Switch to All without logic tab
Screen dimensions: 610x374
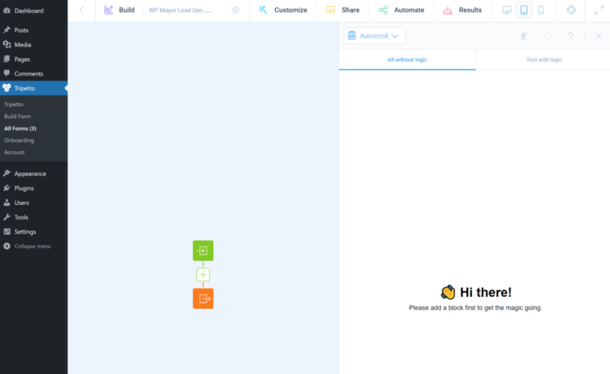[407, 60]
